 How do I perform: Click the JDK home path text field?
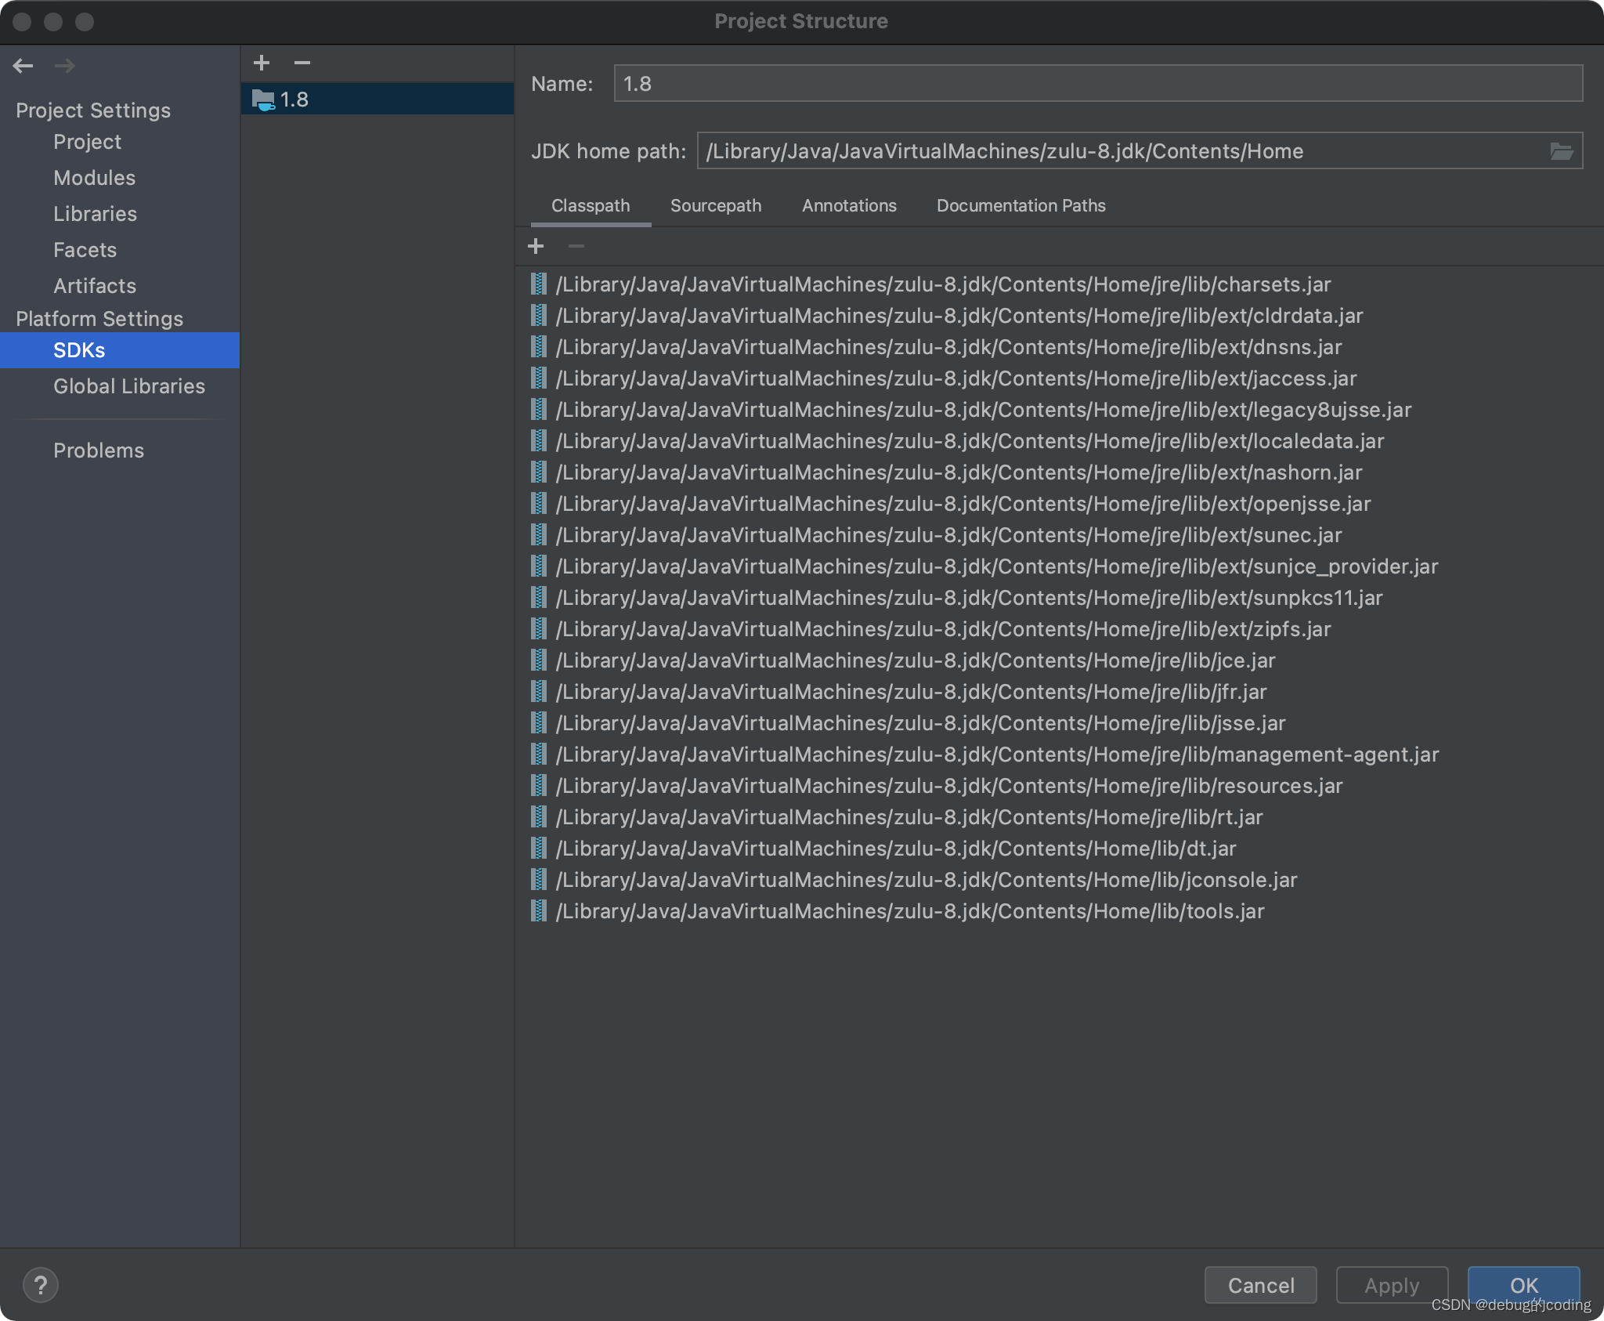pyautogui.click(x=1096, y=150)
